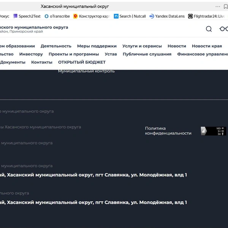Click first Молодёжная, влд 1 address line
The height and width of the screenshot is (228, 228).
(x=93, y=175)
